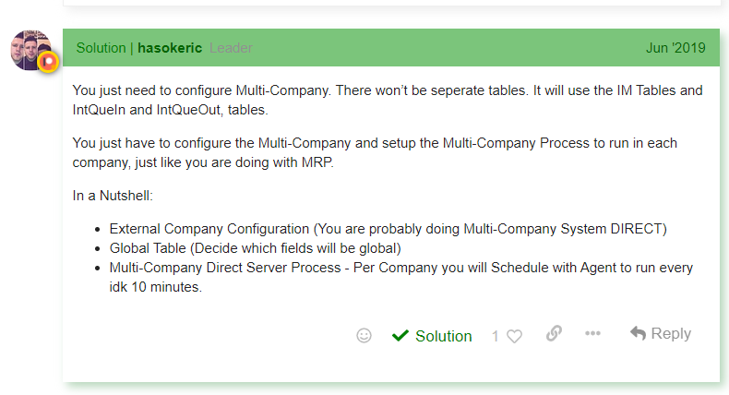Click the External Company Configuration bullet
Viewport: 729px width, 395px height.
(388, 229)
